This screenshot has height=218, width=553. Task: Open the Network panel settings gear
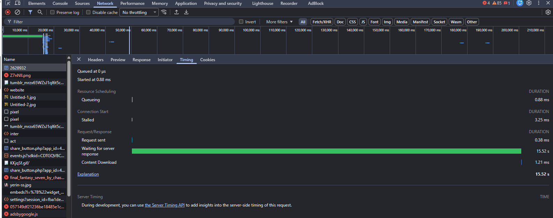[548, 12]
